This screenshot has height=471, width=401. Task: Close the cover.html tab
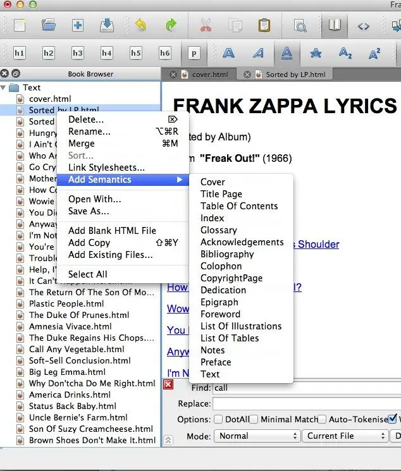click(173, 75)
